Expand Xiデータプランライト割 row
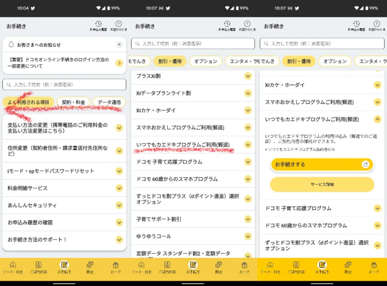 193,93
